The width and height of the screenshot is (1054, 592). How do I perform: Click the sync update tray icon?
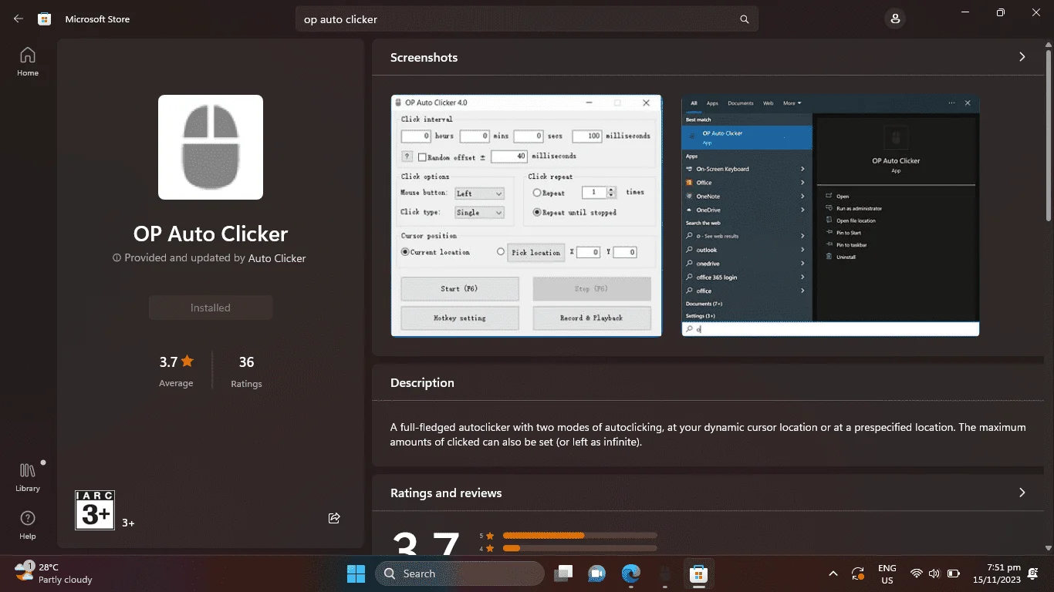pyautogui.click(x=858, y=573)
